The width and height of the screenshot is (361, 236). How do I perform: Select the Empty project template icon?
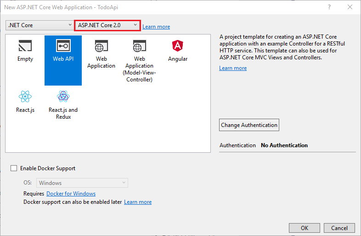click(25, 46)
